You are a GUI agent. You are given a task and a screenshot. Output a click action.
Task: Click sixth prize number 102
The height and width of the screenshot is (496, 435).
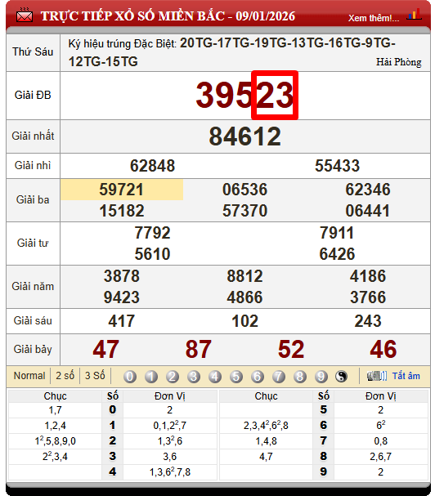pyautogui.click(x=244, y=321)
